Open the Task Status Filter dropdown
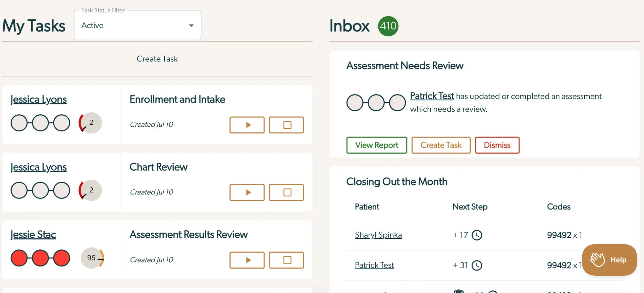The width and height of the screenshot is (644, 293). click(x=137, y=25)
